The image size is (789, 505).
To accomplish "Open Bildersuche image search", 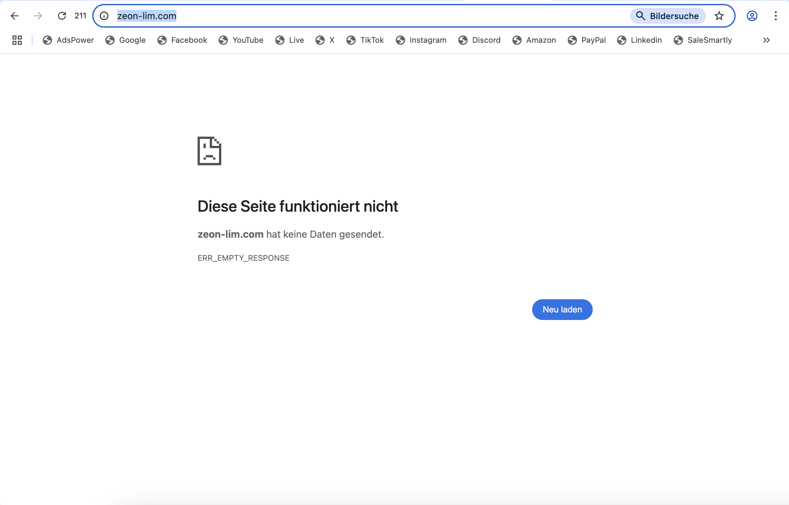I will click(668, 16).
